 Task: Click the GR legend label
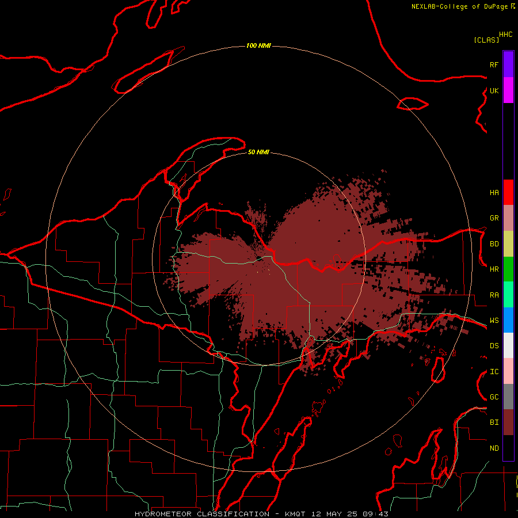494,218
